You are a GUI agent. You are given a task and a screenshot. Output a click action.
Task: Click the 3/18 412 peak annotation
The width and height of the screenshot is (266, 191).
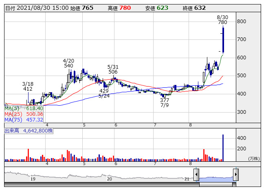click(28, 86)
